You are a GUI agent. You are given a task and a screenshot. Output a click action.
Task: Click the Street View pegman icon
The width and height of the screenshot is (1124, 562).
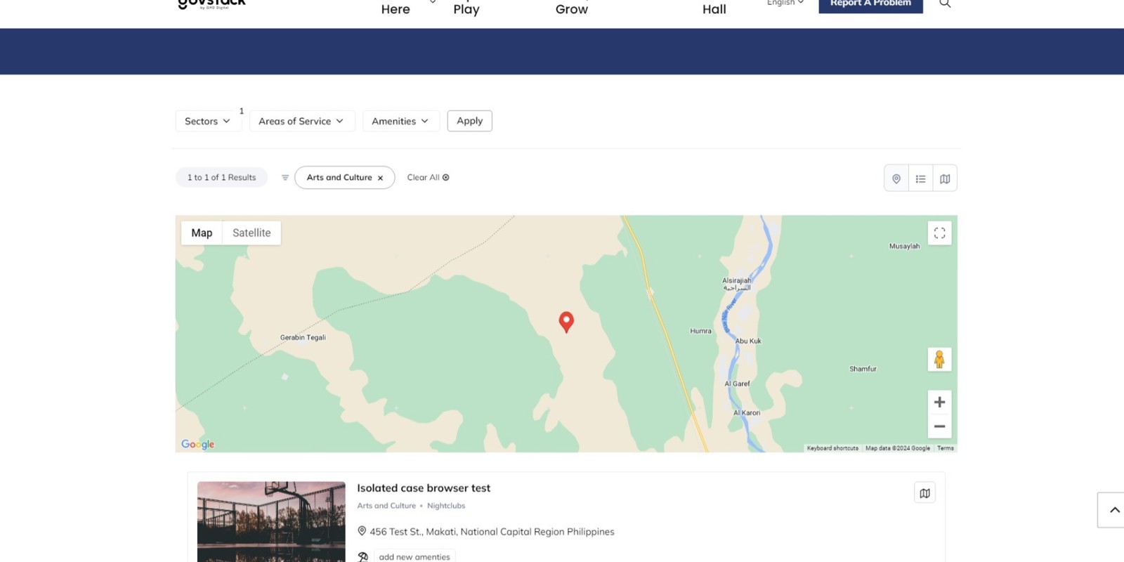pos(939,360)
